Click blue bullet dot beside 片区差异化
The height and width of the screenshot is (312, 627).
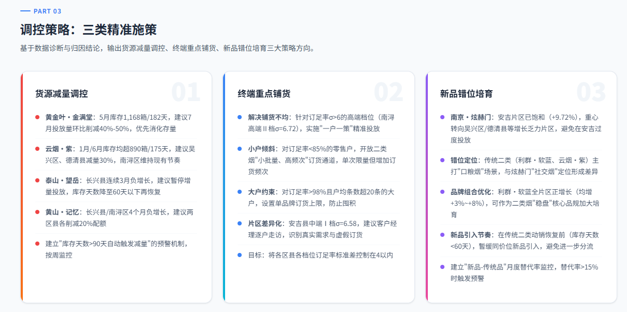[240, 223]
